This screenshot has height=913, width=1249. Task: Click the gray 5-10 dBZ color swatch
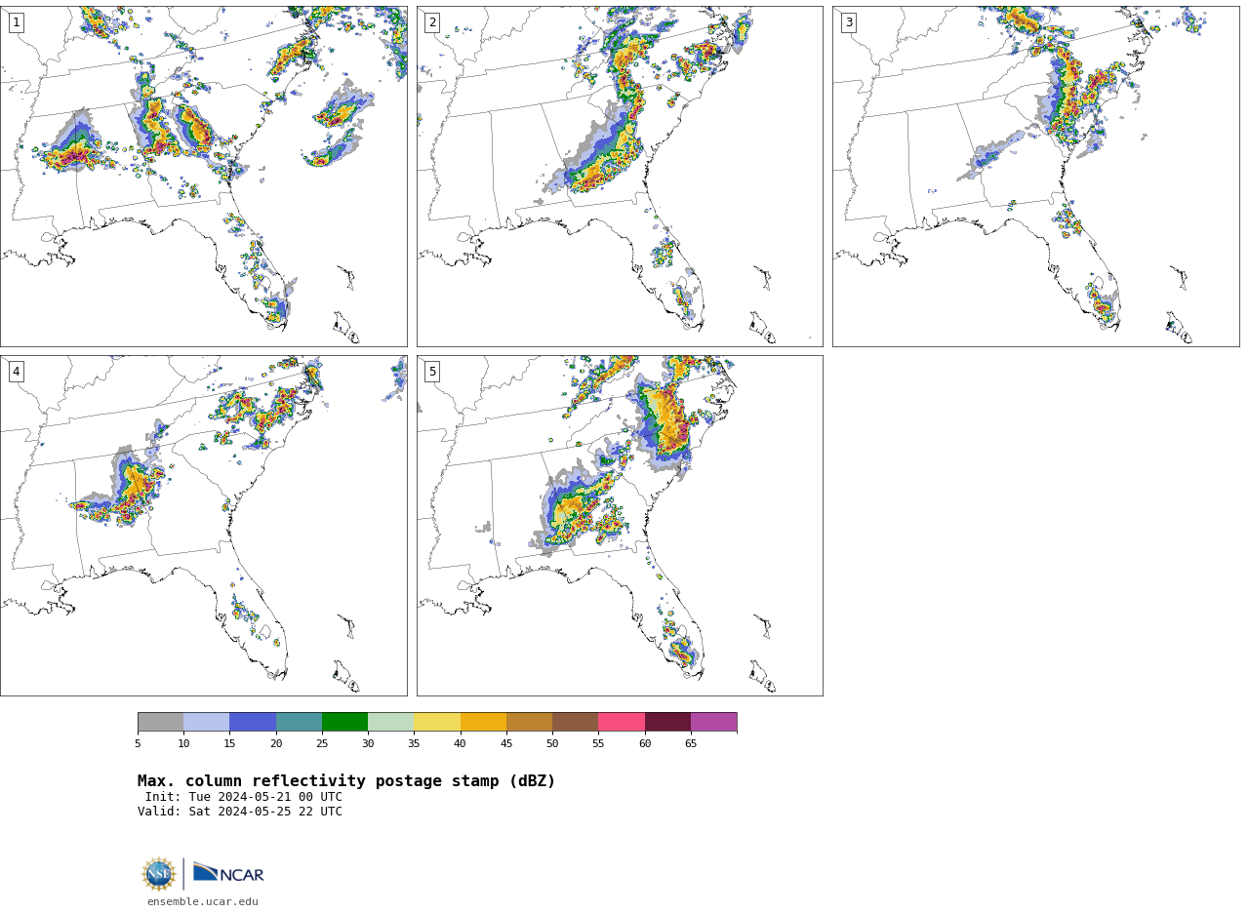point(160,722)
